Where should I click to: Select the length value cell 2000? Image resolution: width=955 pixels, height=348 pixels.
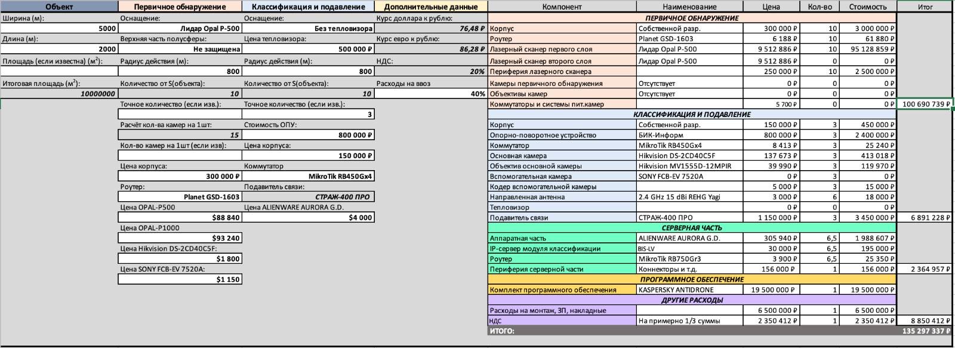59,49
